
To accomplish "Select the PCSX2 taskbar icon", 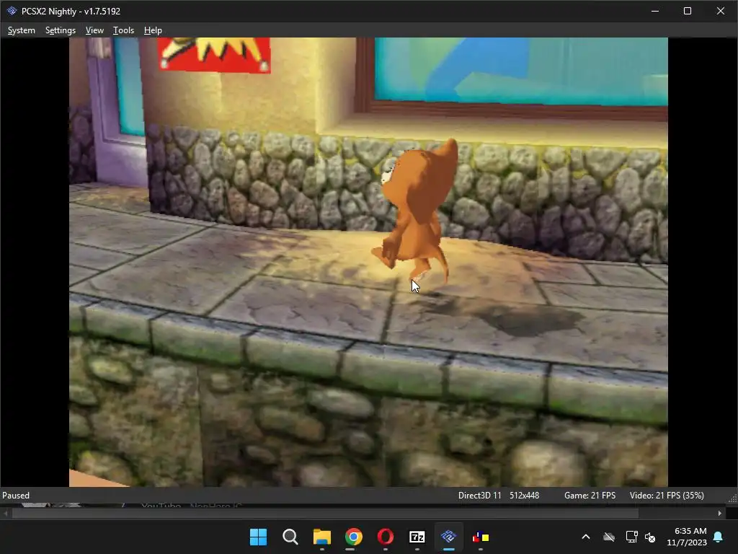I will [448, 537].
